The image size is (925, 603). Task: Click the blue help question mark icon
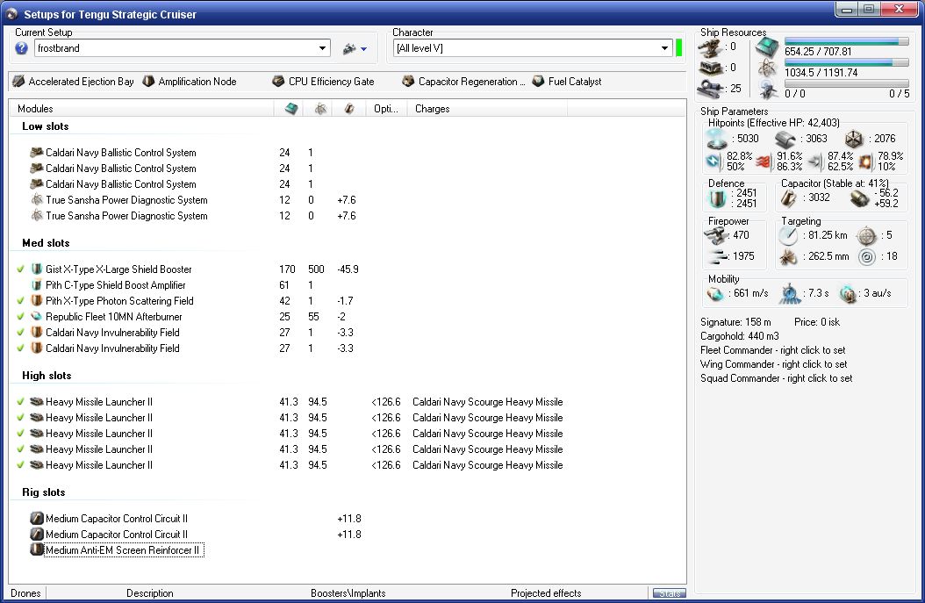tap(21, 48)
